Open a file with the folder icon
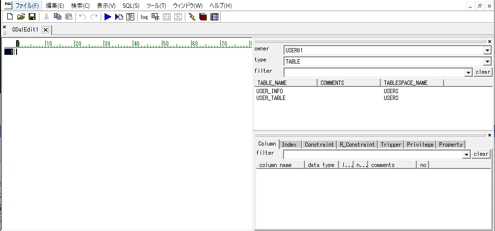Viewport: 495px width, 231px height. (21, 16)
